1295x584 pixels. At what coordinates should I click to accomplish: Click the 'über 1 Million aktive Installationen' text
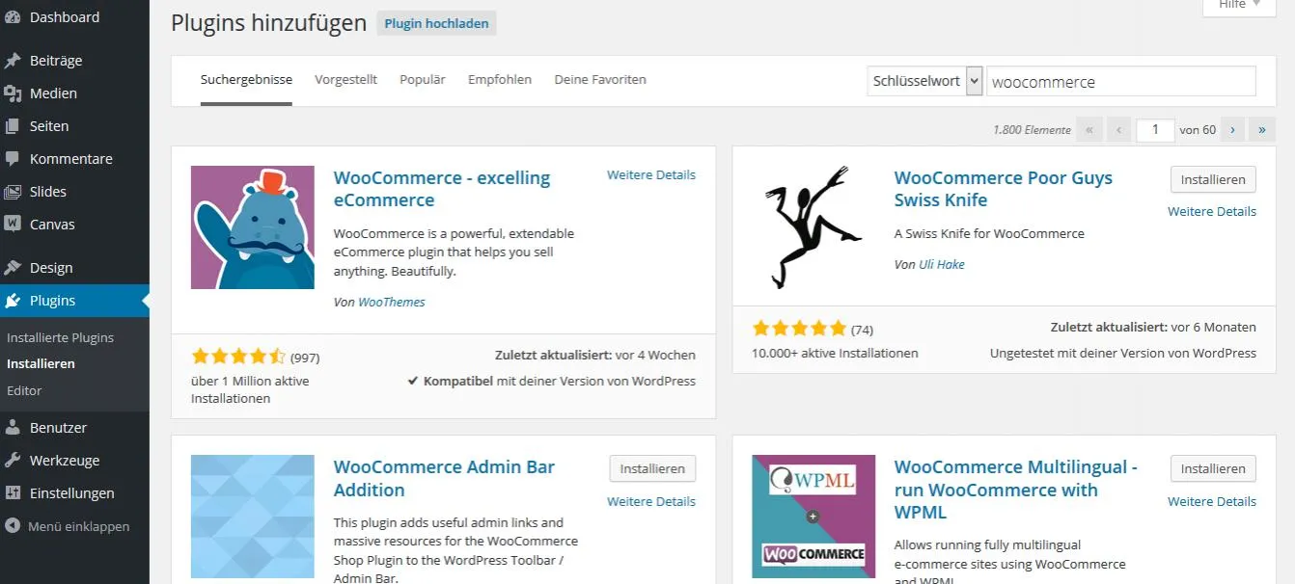(x=250, y=389)
